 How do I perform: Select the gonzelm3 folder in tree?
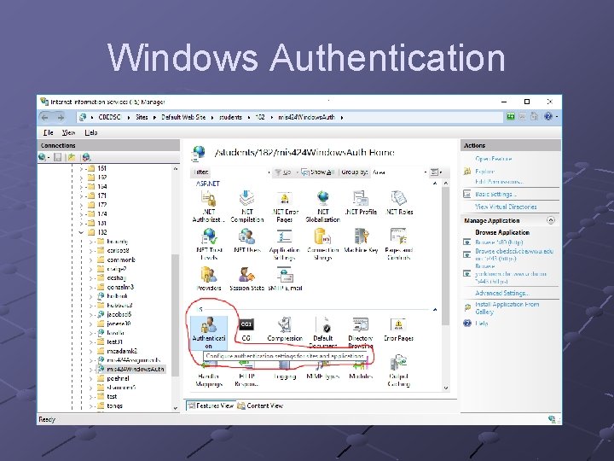(x=120, y=287)
